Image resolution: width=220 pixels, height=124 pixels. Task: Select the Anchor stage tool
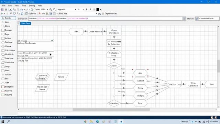coord(7,75)
